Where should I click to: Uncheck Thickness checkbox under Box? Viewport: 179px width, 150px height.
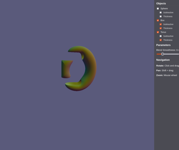161,28
